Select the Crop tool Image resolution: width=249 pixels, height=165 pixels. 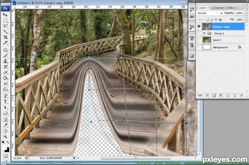tap(5, 37)
